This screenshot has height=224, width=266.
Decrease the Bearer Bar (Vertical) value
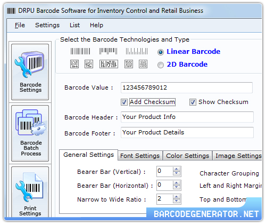(177, 173)
